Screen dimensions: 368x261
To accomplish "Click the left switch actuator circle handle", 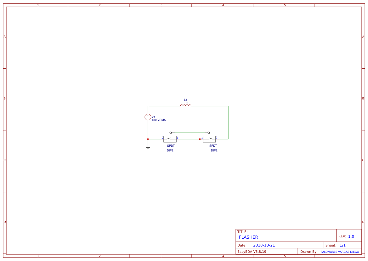I will [x=171, y=133].
